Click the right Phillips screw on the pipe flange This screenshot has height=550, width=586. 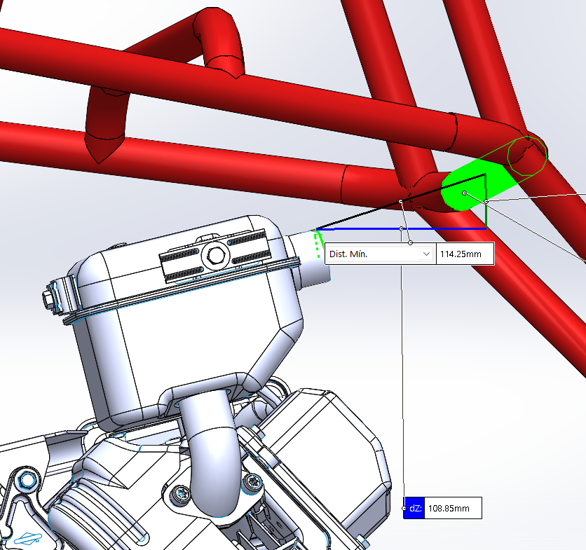[251, 481]
